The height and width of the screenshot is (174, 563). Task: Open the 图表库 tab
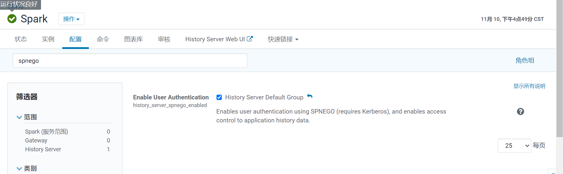pos(134,39)
